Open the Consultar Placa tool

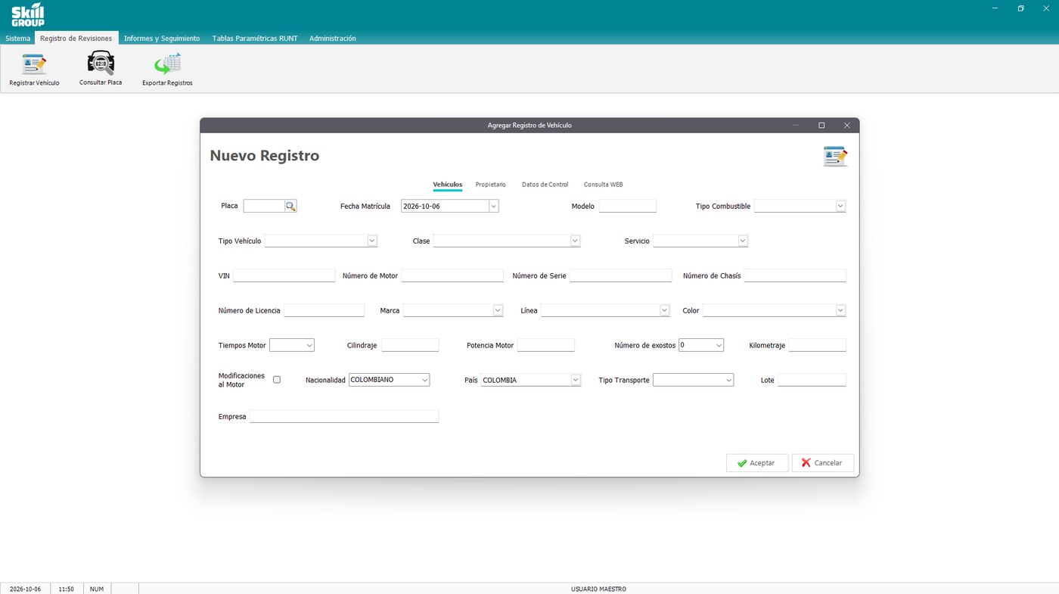click(x=101, y=69)
